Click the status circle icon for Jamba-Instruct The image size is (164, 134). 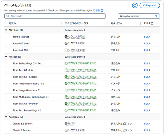tap(66, 37)
